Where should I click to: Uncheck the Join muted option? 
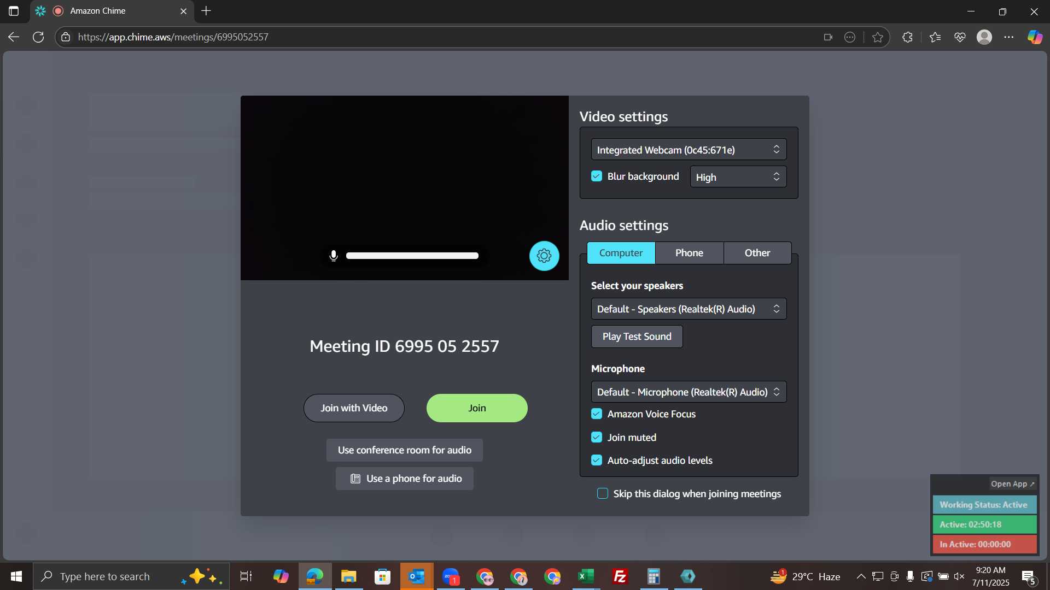point(597,437)
